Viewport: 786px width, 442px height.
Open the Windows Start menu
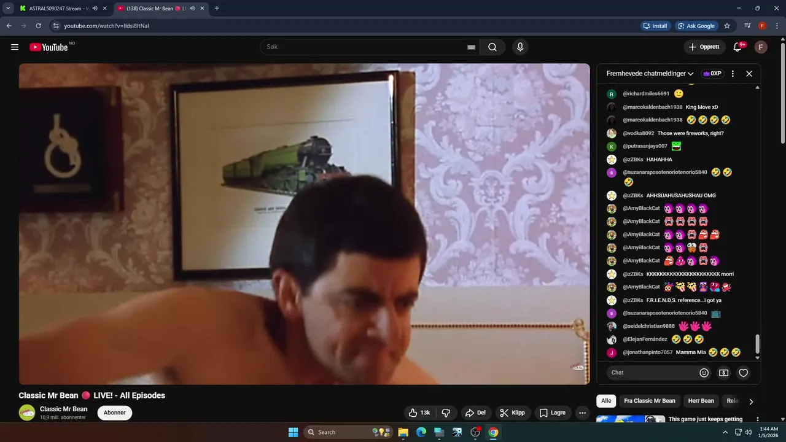tap(293, 432)
